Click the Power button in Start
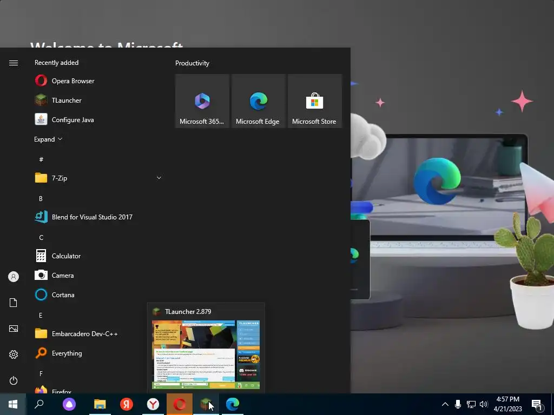Viewport: 554px width, 415px height. pyautogui.click(x=14, y=380)
